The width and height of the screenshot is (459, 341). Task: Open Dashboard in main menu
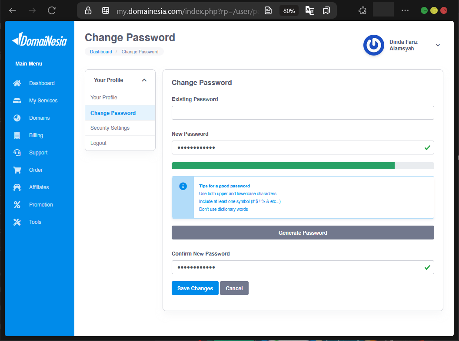click(x=42, y=83)
